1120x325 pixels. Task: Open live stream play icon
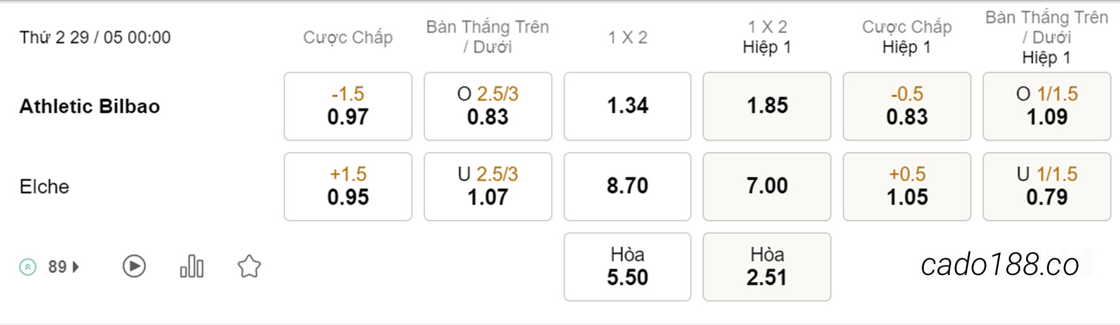click(x=134, y=266)
